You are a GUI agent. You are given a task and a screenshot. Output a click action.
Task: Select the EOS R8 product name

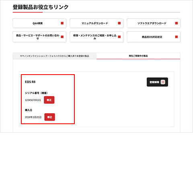click(x=30, y=82)
